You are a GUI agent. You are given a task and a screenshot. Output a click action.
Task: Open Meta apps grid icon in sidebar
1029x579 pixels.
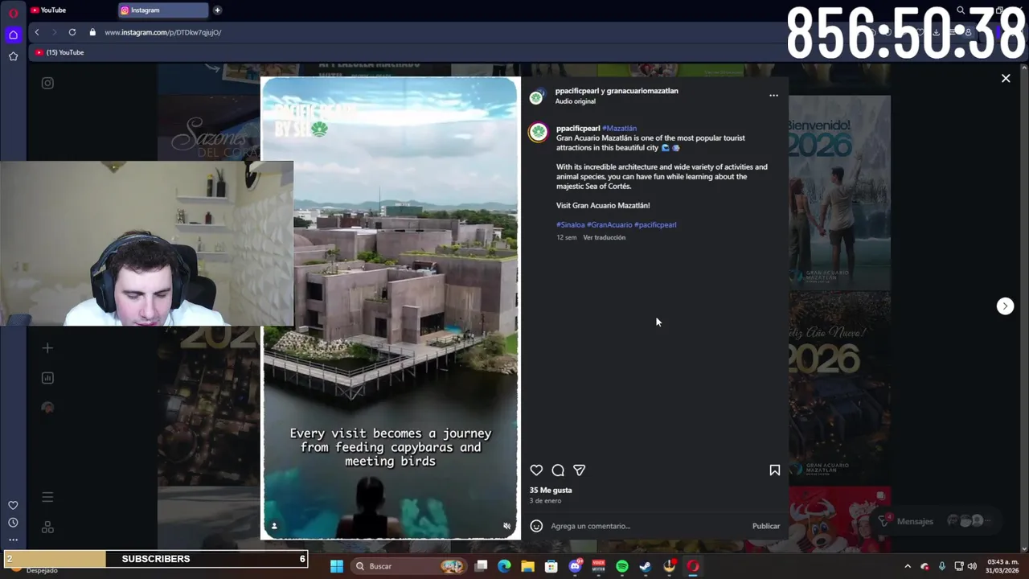[47, 528]
